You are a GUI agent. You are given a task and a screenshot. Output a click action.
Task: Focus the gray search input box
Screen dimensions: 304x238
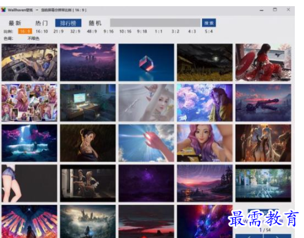coord(155,23)
